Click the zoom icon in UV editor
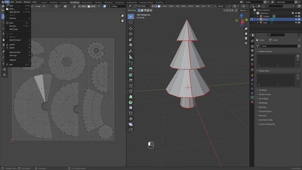 tap(122, 16)
